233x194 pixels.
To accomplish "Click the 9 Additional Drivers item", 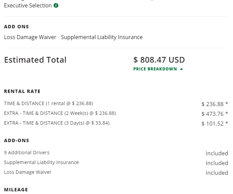I will click(x=27, y=153).
